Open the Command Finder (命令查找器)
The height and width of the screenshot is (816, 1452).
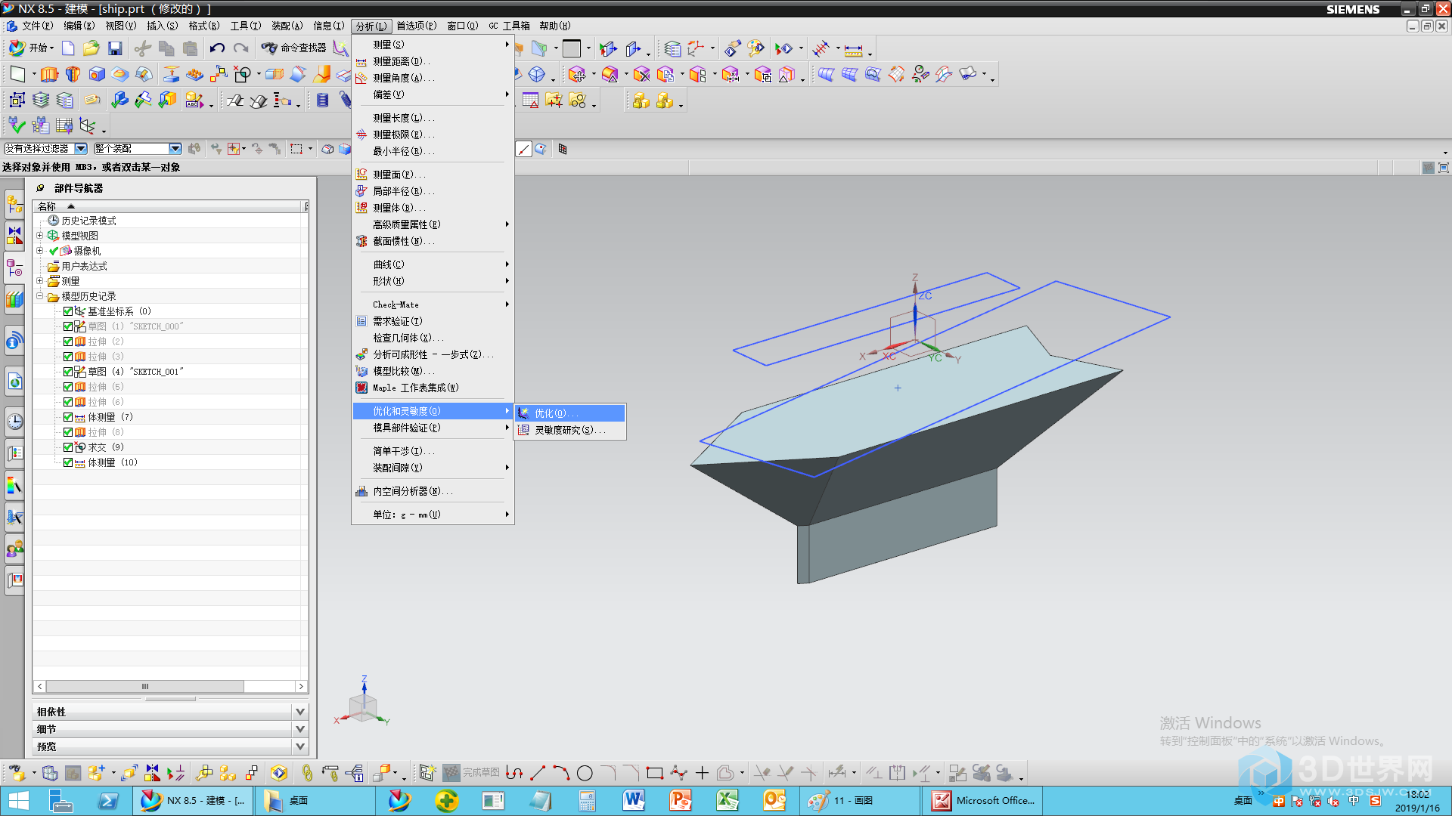click(x=293, y=48)
